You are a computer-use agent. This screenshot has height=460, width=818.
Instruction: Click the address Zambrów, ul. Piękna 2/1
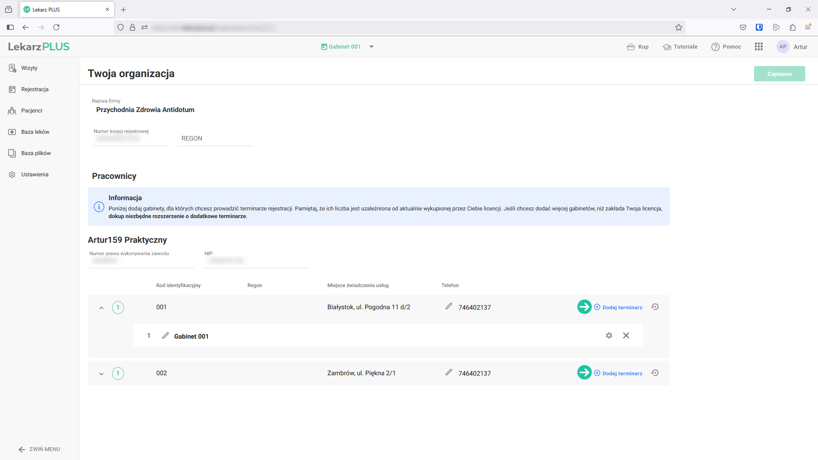pos(361,373)
